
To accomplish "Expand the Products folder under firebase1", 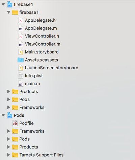I will [9, 91].
